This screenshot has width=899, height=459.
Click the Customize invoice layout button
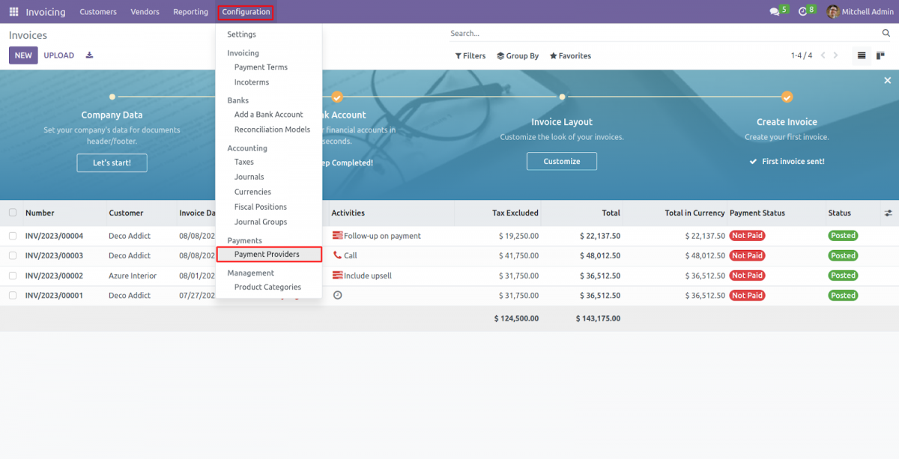(x=561, y=161)
